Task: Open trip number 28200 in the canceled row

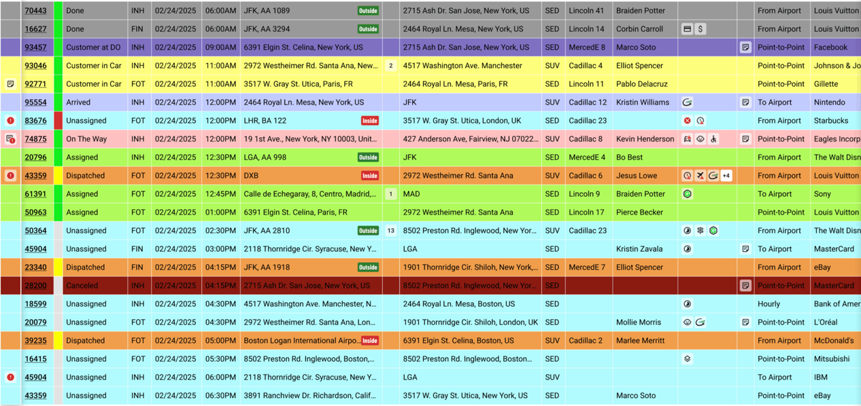Action: (x=35, y=286)
